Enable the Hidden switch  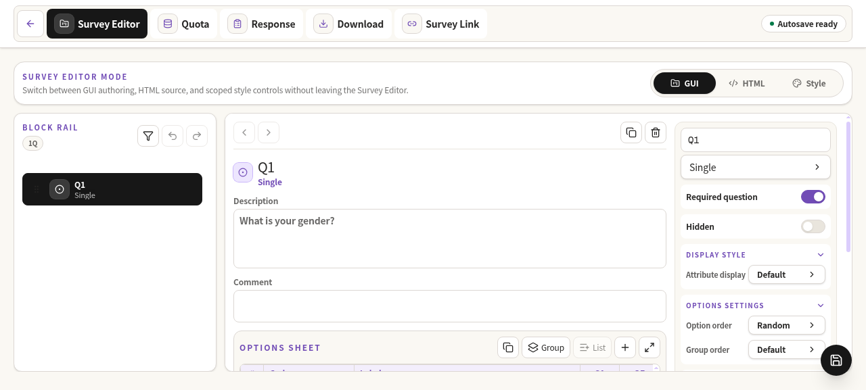[x=813, y=226]
